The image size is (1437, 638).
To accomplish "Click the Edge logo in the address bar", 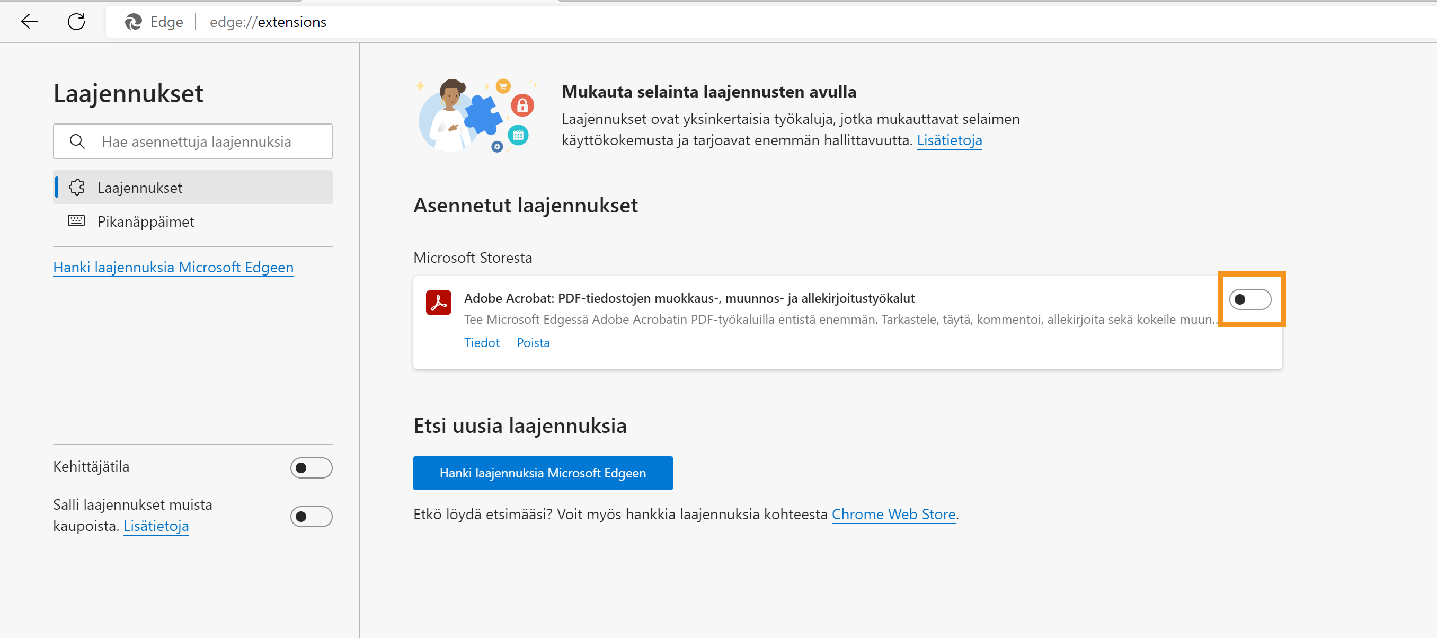I will coord(133,22).
